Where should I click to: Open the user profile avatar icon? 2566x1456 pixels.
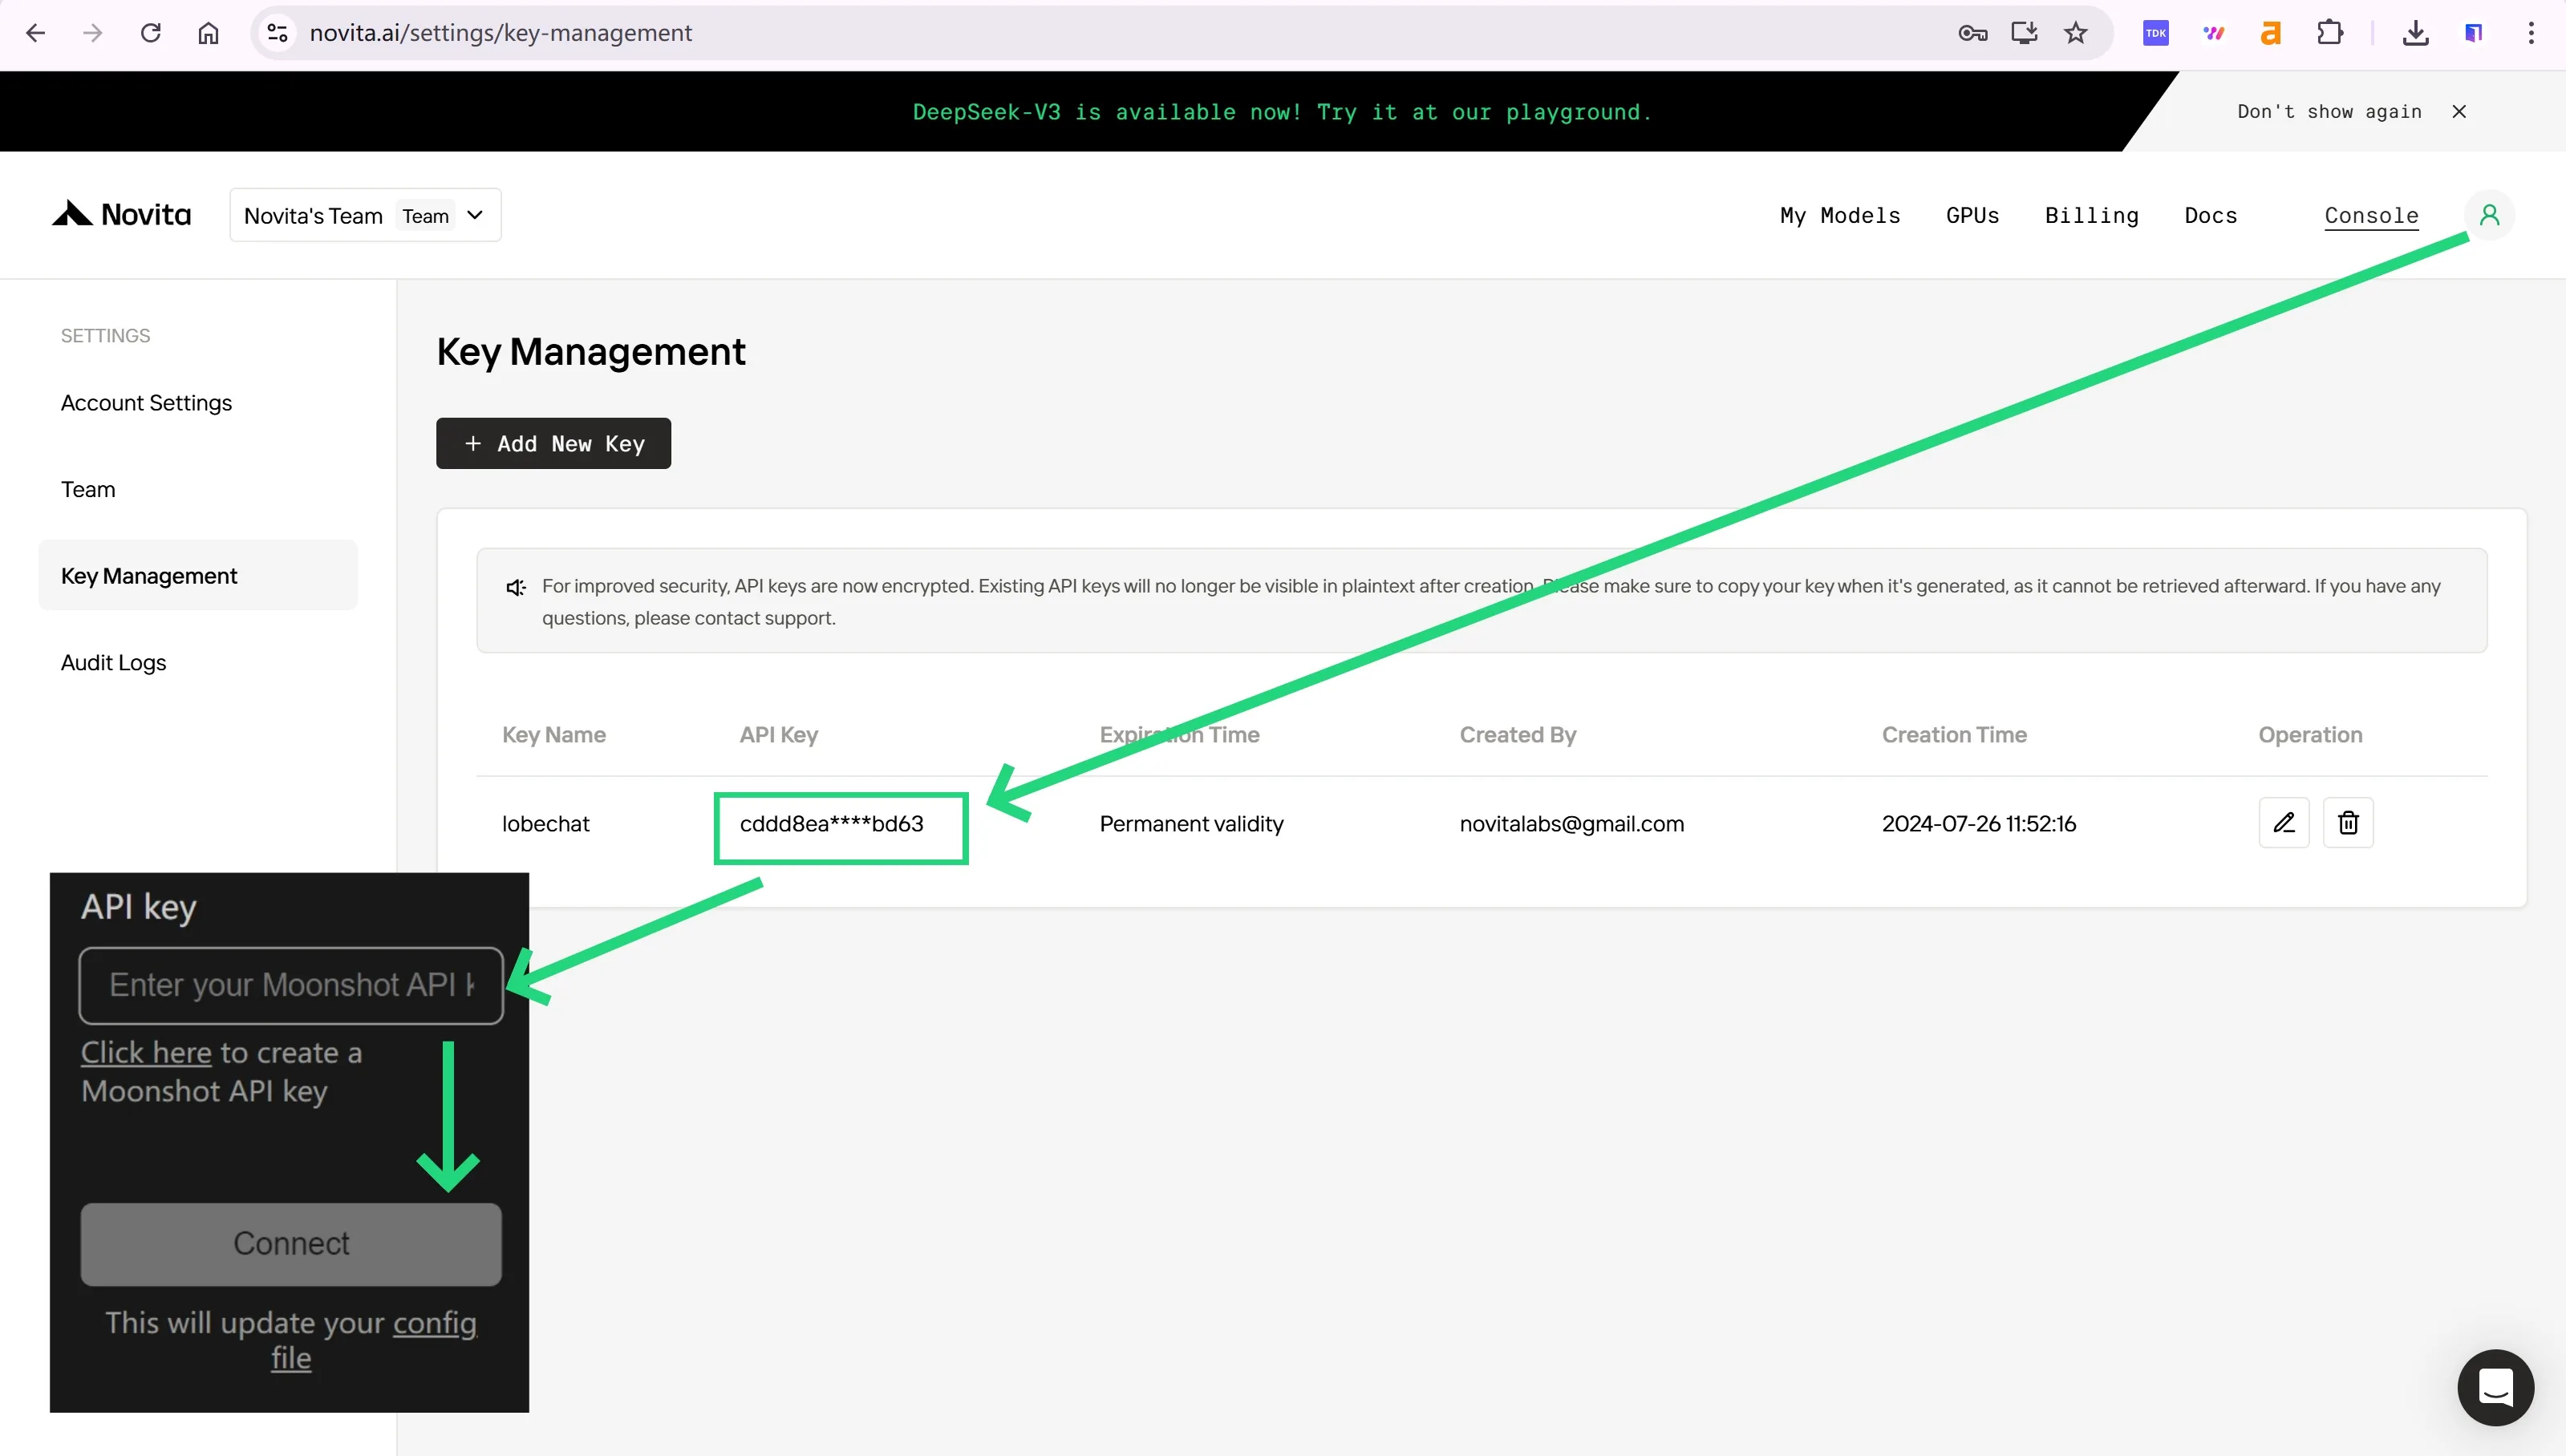coord(2489,215)
